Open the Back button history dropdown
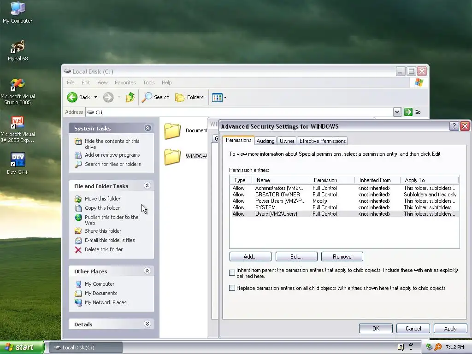The width and height of the screenshot is (472, 354). pyautogui.click(x=95, y=97)
